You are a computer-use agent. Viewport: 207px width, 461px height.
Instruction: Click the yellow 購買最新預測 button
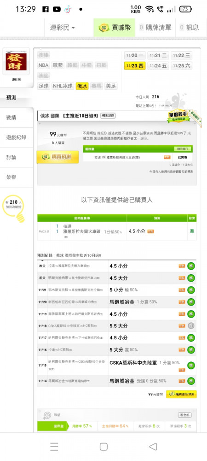coord(181,394)
